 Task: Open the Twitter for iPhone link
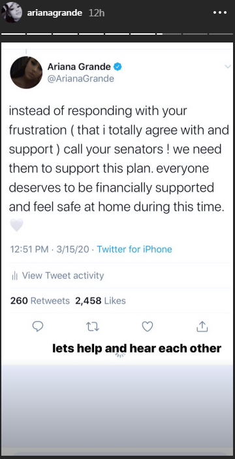(134, 249)
